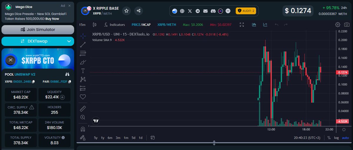Screen dimensions: 353x150
Task: Redo the chart action
Action: 286,25
